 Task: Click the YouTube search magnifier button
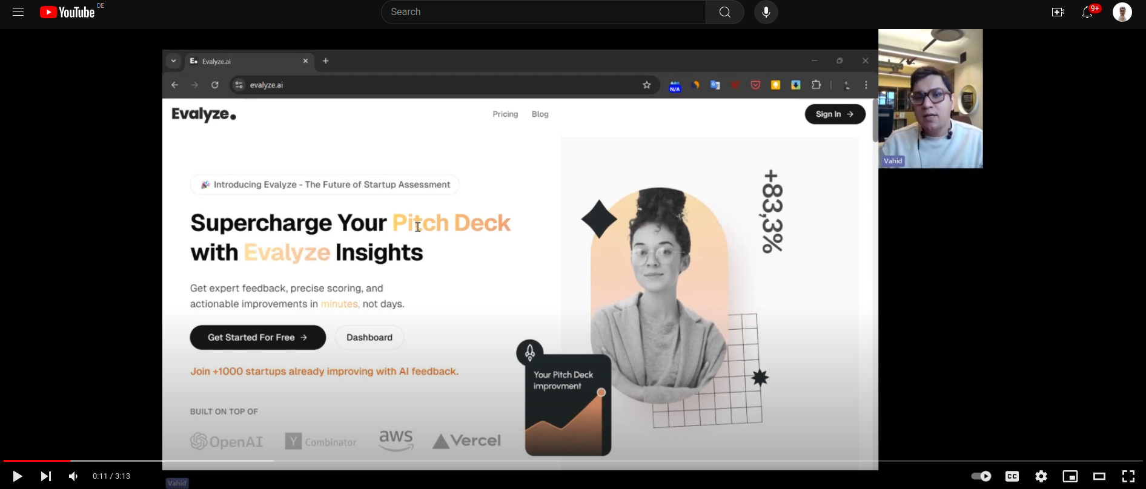[x=725, y=12]
